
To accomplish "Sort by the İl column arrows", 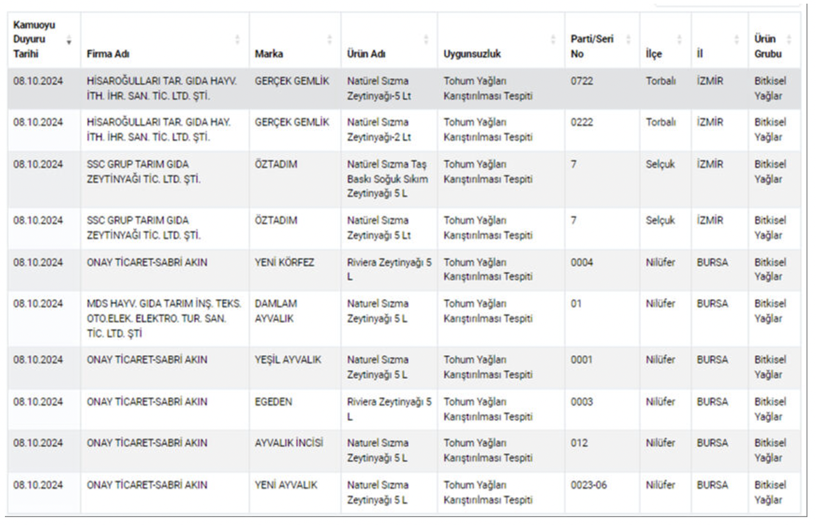I will (738, 41).
